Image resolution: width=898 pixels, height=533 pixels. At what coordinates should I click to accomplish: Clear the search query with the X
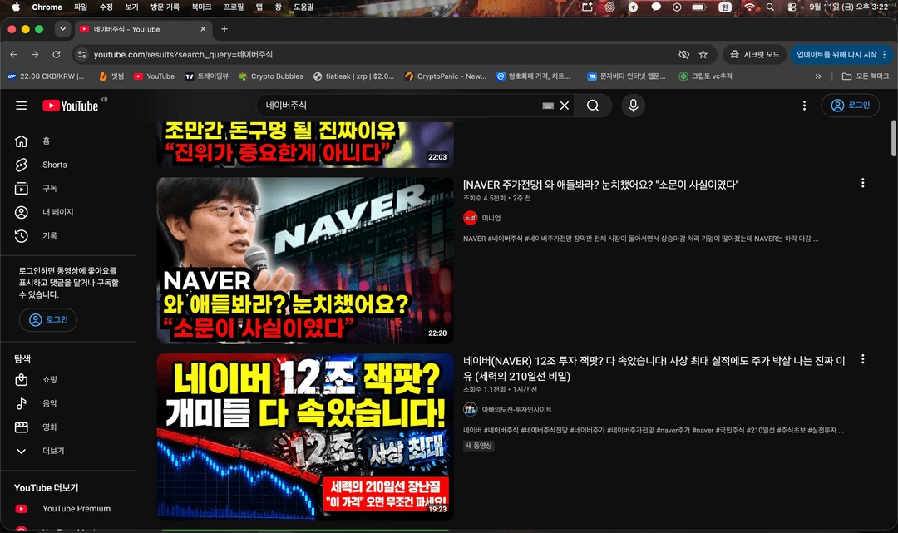564,106
